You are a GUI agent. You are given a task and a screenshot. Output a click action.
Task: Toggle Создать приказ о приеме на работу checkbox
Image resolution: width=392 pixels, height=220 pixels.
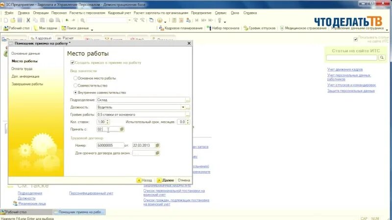[x=72, y=63]
